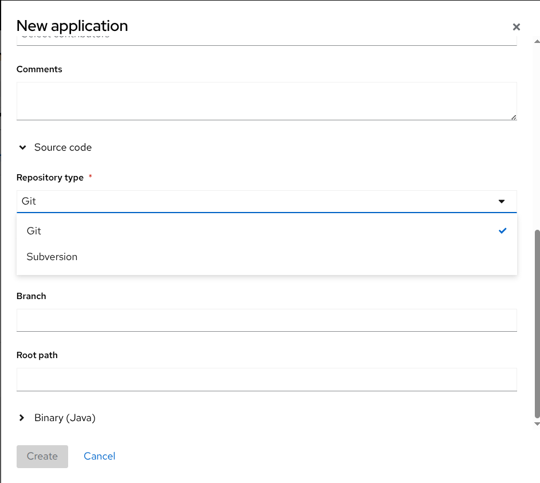This screenshot has width=540, height=483.
Task: Click the Source code section label
Action: 63,148
